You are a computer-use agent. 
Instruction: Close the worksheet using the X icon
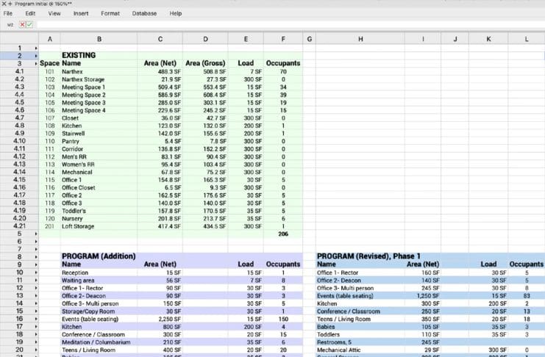point(4,4)
